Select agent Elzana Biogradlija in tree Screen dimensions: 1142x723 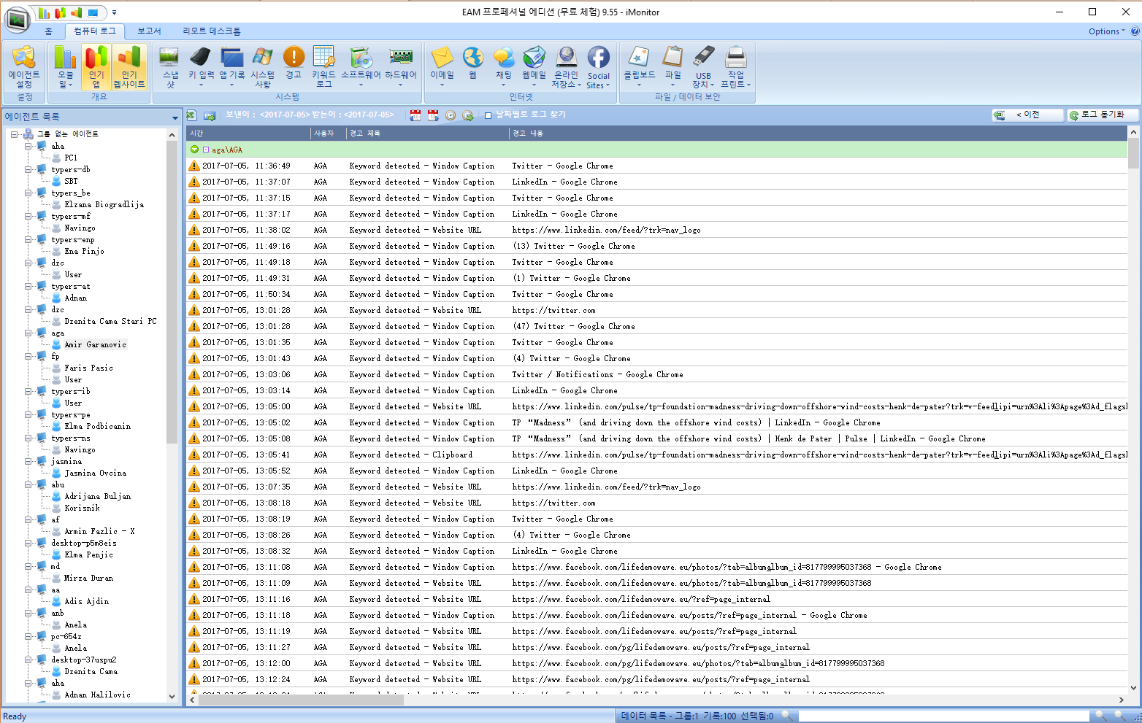pyautogui.click(x=104, y=204)
